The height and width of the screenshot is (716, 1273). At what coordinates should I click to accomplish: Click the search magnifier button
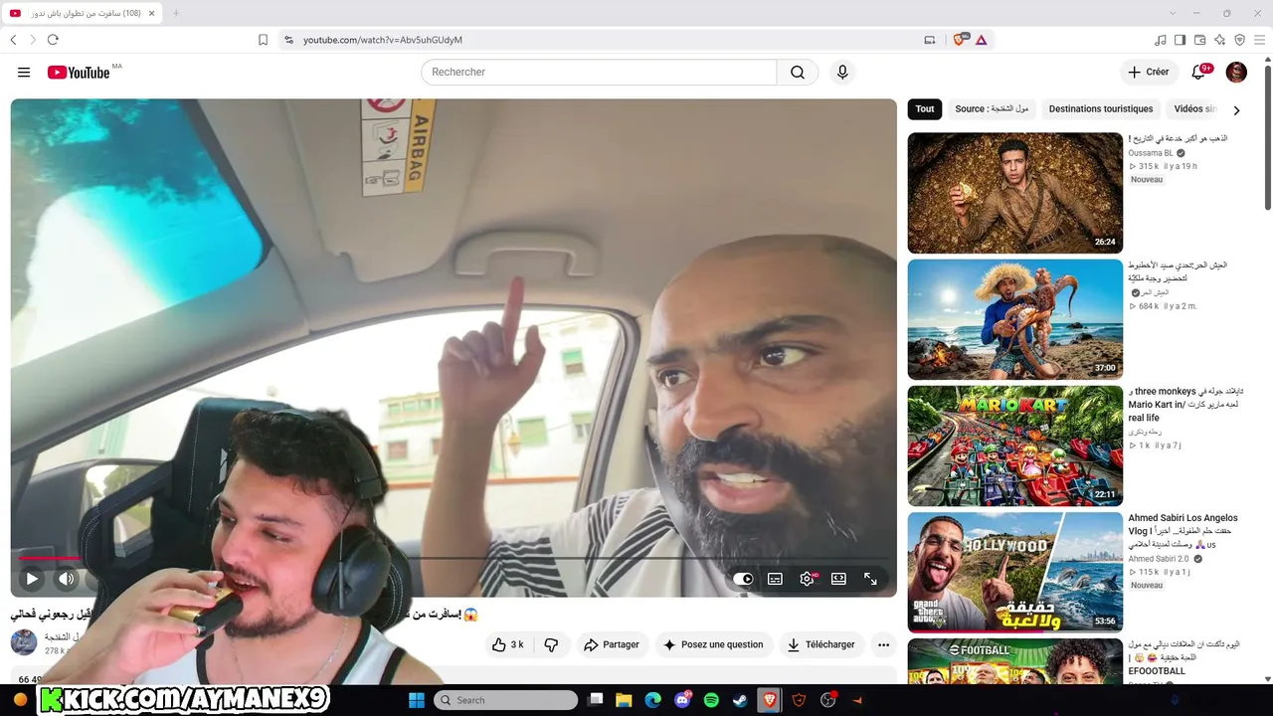pyautogui.click(x=798, y=73)
